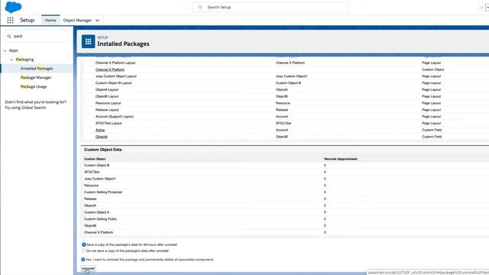Switch to the Home tab
The height and width of the screenshot is (275, 489).
(50, 21)
